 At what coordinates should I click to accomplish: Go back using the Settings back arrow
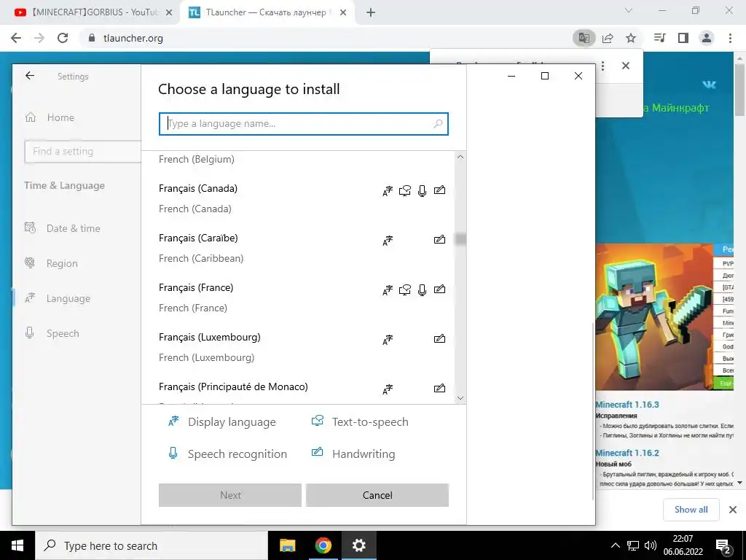[30, 76]
